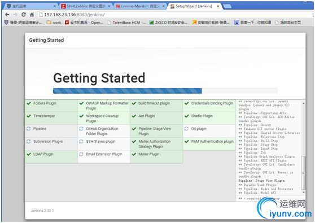Switch to the Lenovo-Monitor tab
Image resolution: width=315 pixels, height=223 pixels.
140,6
